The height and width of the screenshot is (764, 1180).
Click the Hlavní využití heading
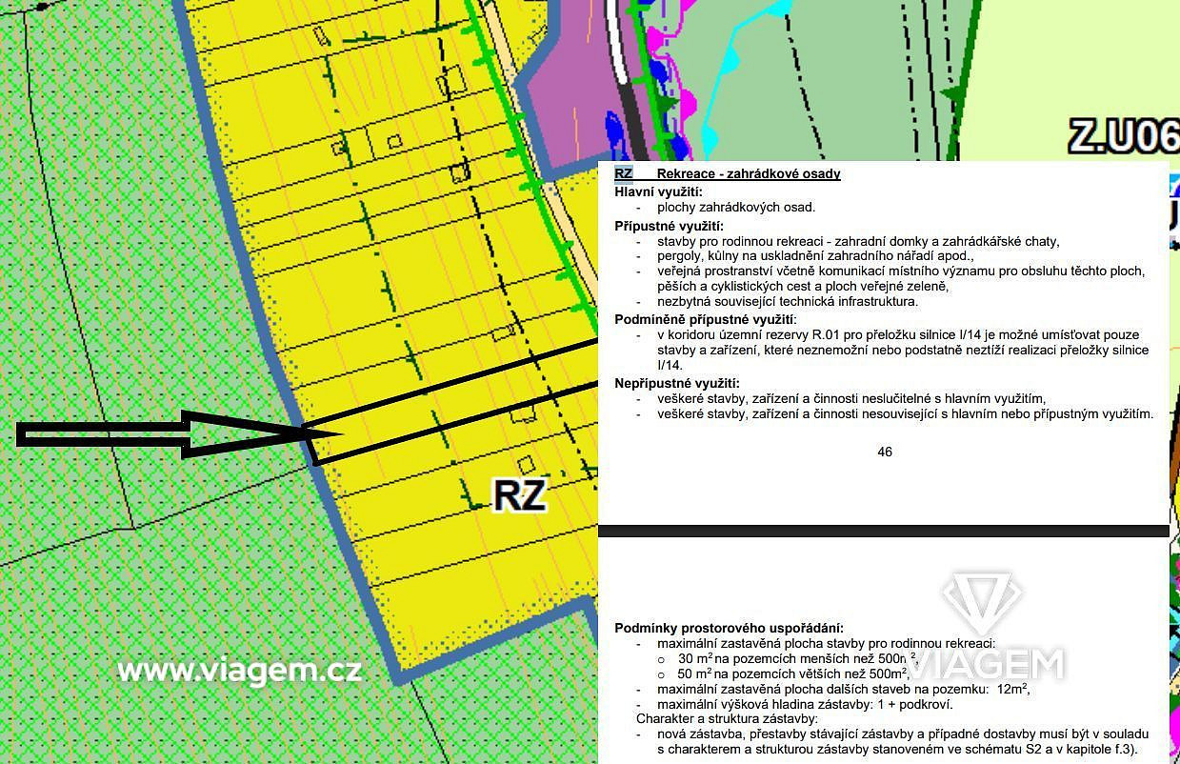coord(659,191)
